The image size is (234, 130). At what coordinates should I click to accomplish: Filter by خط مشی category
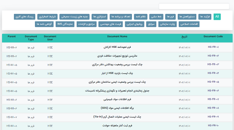pos(156,17)
